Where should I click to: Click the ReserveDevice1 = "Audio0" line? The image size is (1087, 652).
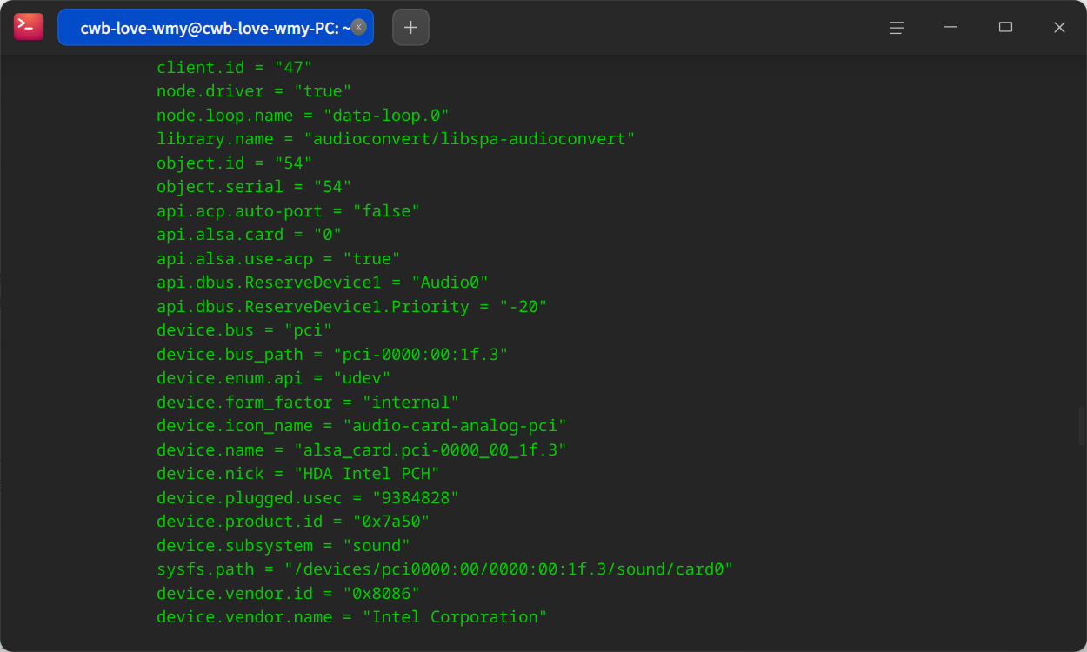[x=323, y=283]
